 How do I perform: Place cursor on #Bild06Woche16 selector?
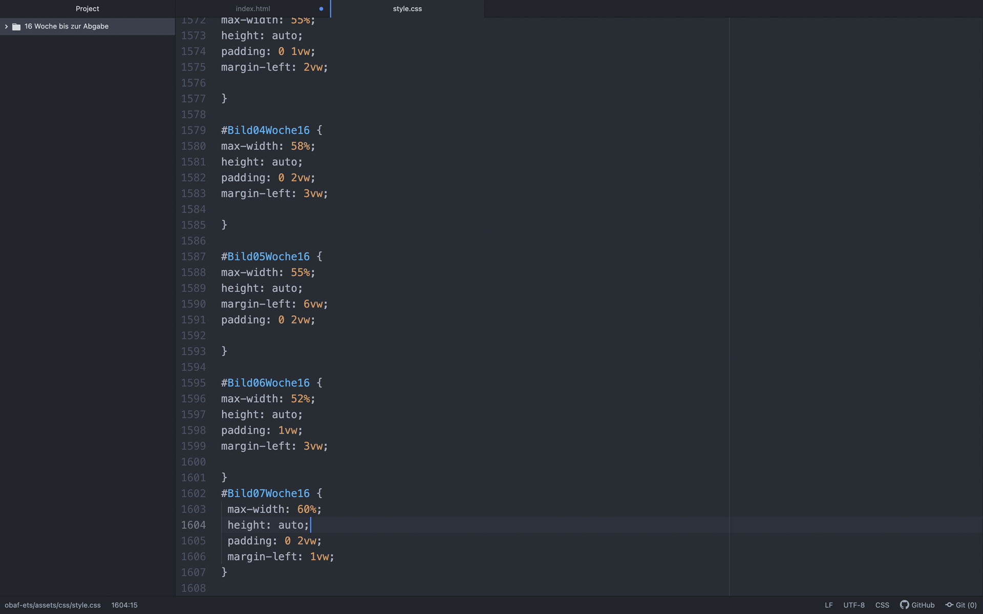265,383
